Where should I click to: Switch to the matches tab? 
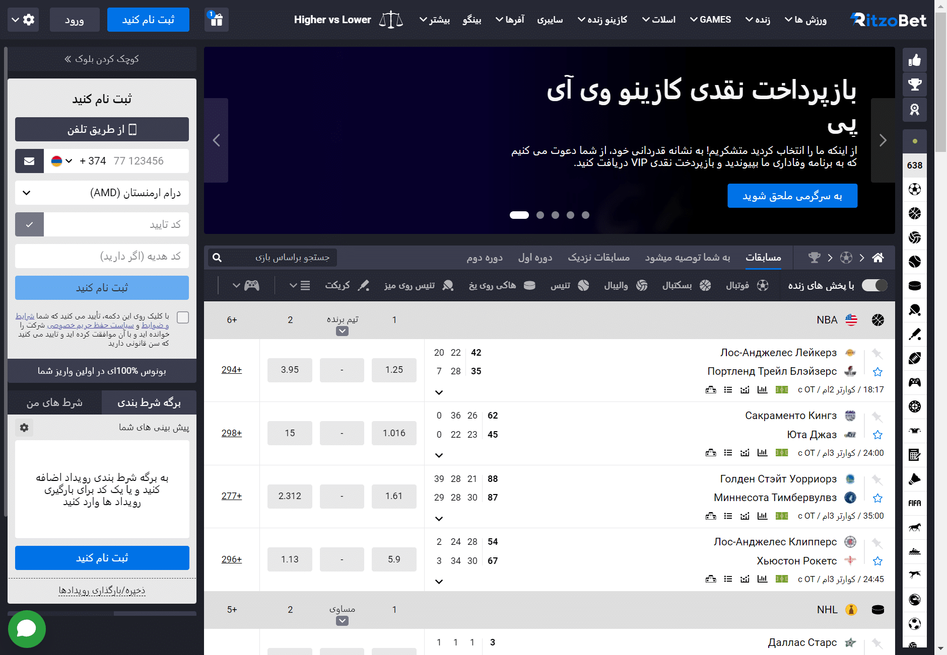763,258
